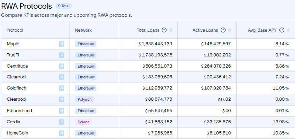Image resolution: width=295 pixels, height=139 pixels.
Task: Sort table by Active Loans arrows
Action: click(229, 30)
